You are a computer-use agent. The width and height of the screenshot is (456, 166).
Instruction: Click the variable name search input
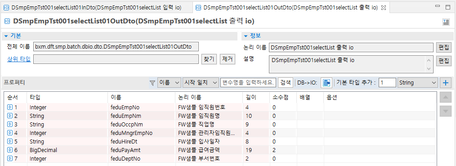tap(248, 83)
